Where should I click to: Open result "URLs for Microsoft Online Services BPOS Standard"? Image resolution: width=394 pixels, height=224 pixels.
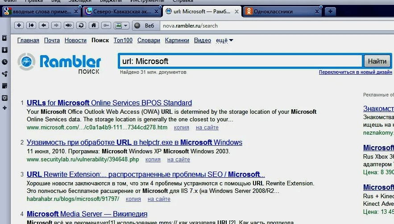109,103
